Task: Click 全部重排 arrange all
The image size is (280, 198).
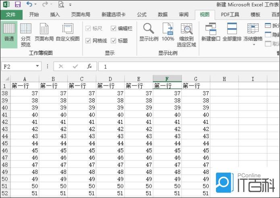Action: pyautogui.click(x=232, y=32)
